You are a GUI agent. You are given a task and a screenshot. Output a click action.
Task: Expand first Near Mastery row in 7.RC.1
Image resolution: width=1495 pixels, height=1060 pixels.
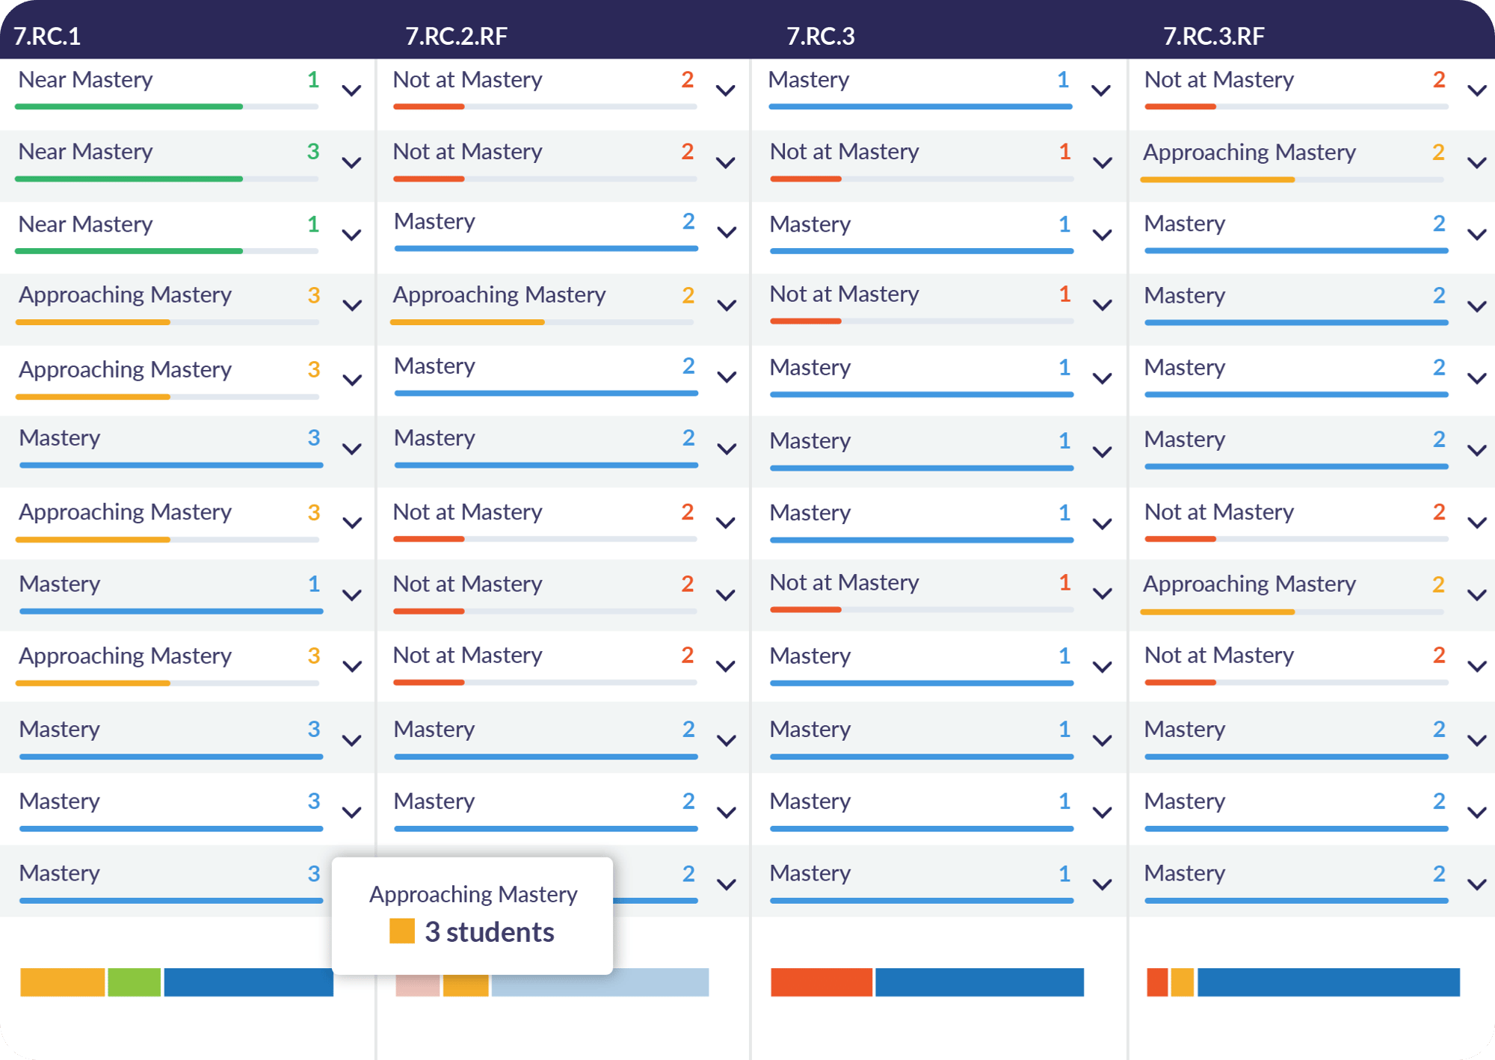coord(351,91)
